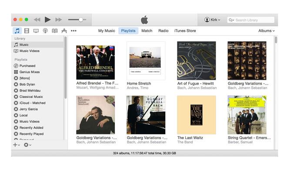287x169 pixels.
Task: Click the gear icon beside Recently Added
Action: point(16,127)
